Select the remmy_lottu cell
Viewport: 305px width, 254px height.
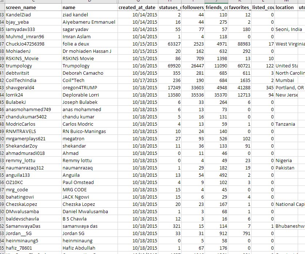[33, 160]
